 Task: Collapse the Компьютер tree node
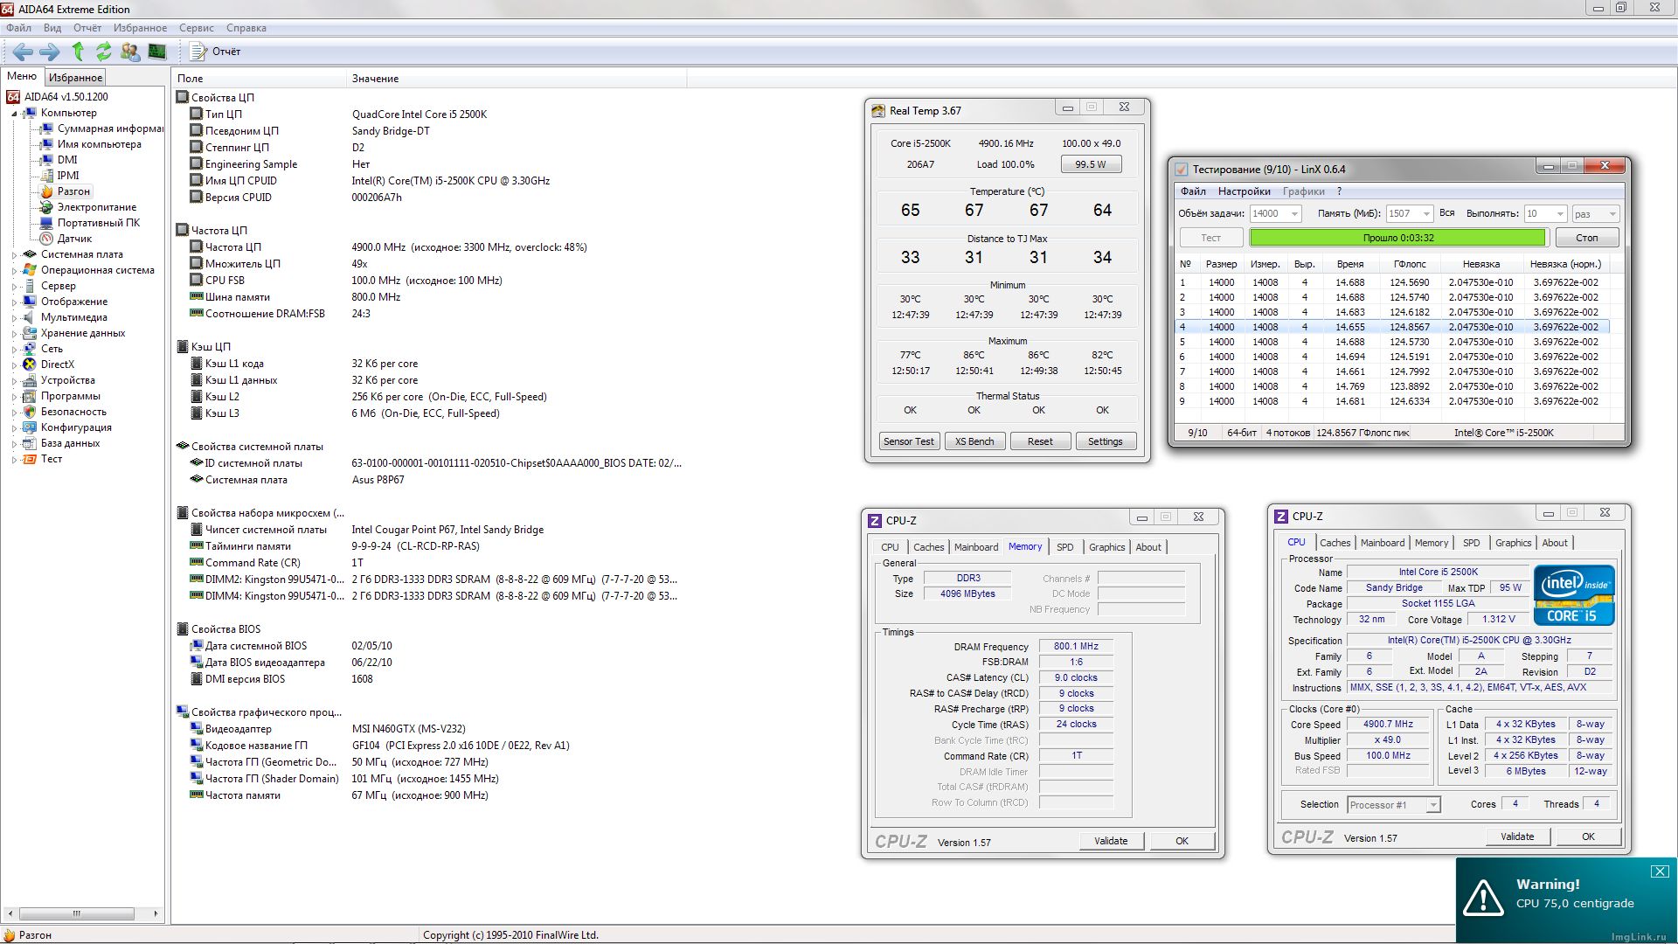pyautogui.click(x=14, y=114)
